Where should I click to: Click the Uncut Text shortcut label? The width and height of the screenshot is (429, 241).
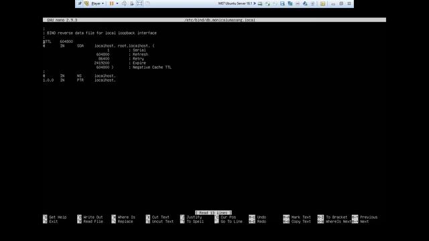point(163,222)
